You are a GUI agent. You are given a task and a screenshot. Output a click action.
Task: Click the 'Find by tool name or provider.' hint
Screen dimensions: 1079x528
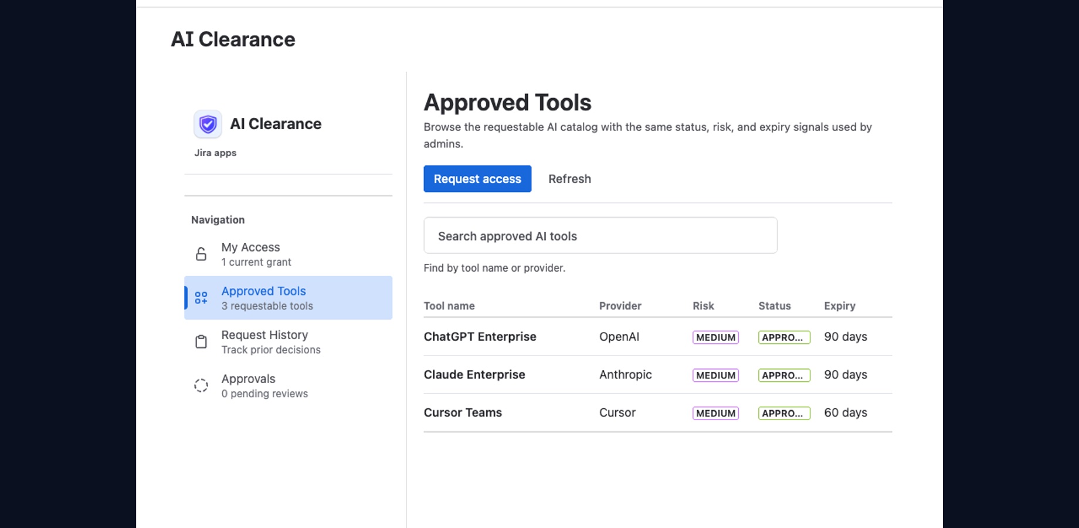click(x=494, y=268)
